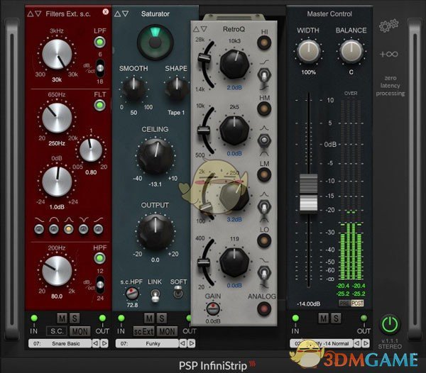This screenshot has height=373, width=426.
Task: Switch the HPF slope dB/oct selector
Action: [100, 284]
